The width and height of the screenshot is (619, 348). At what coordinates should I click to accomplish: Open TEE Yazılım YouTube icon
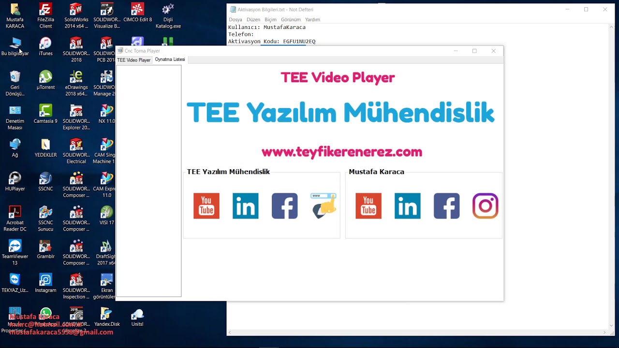[x=206, y=206]
